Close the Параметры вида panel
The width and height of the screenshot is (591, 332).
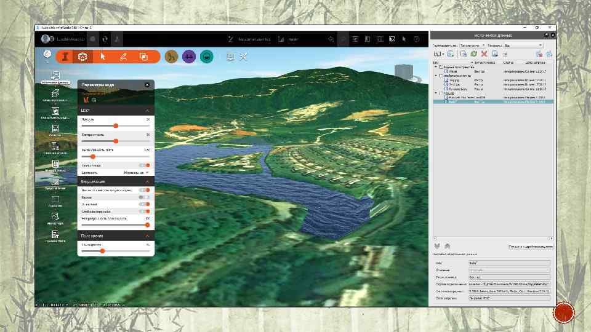pyautogui.click(x=147, y=85)
